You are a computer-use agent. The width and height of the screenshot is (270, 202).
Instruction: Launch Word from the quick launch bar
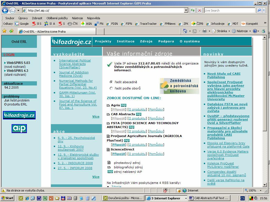[x=39, y=198]
